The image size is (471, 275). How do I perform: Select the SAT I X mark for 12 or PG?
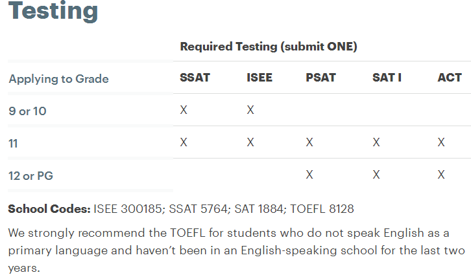[376, 175]
